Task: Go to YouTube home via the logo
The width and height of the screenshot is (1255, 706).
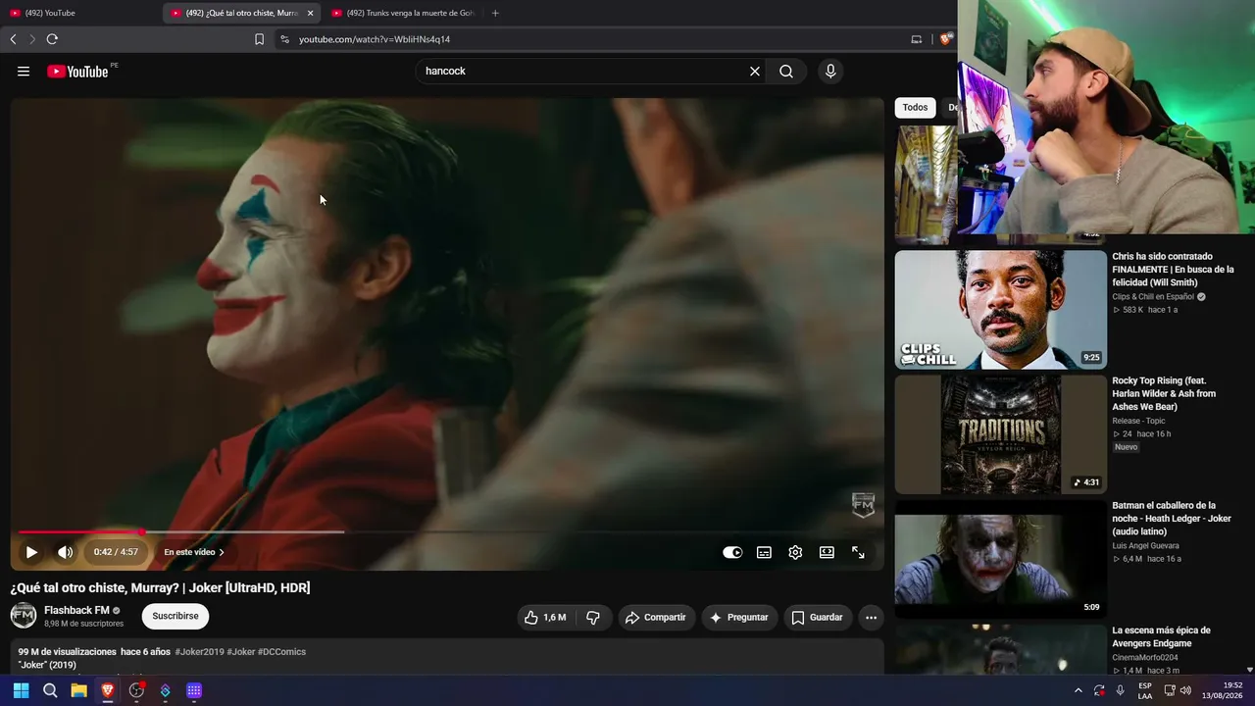Action: pos(77,72)
